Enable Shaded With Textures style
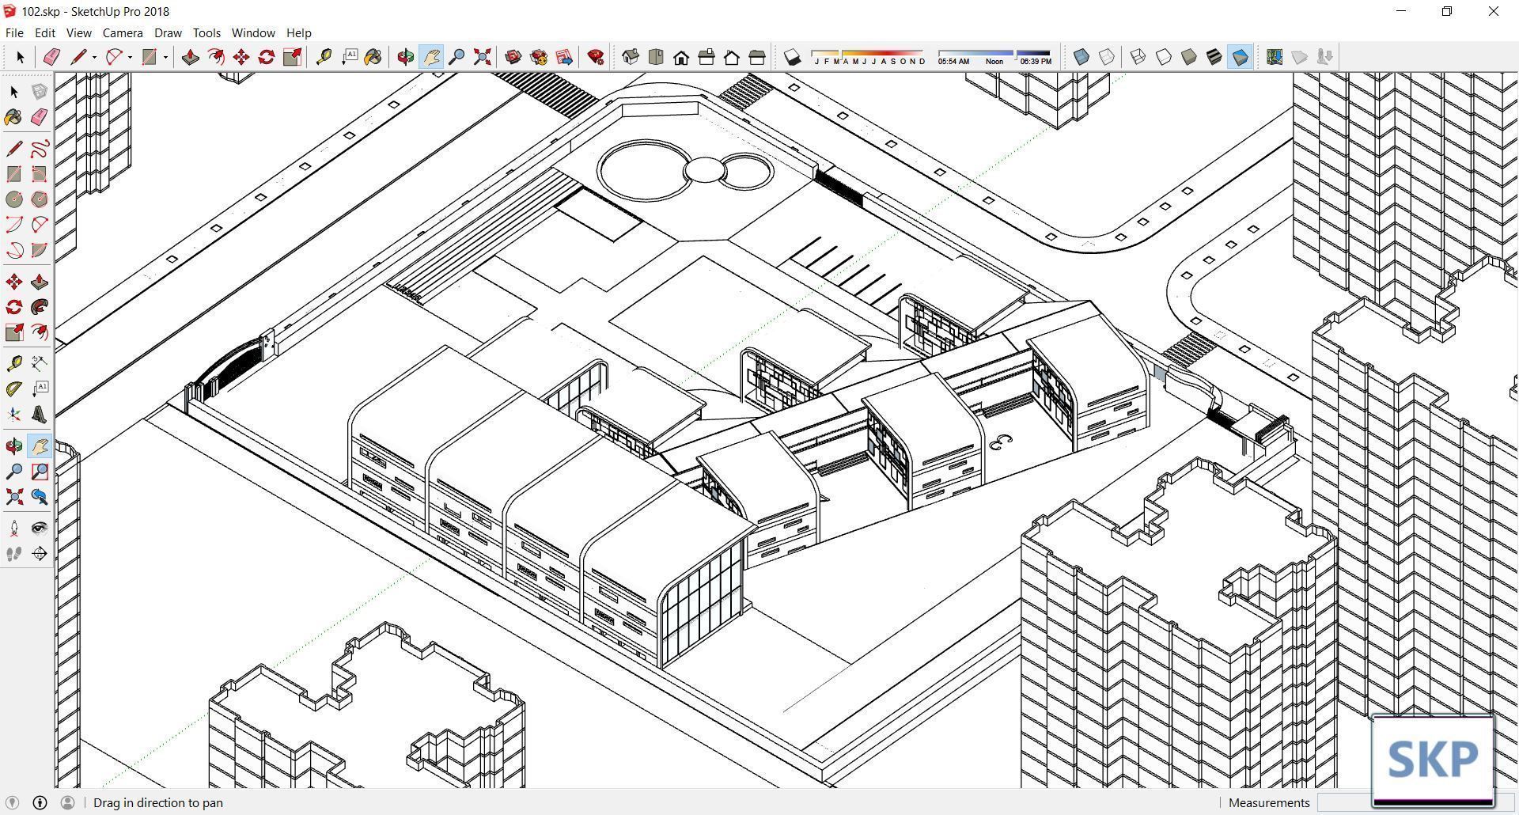 pos(1214,57)
